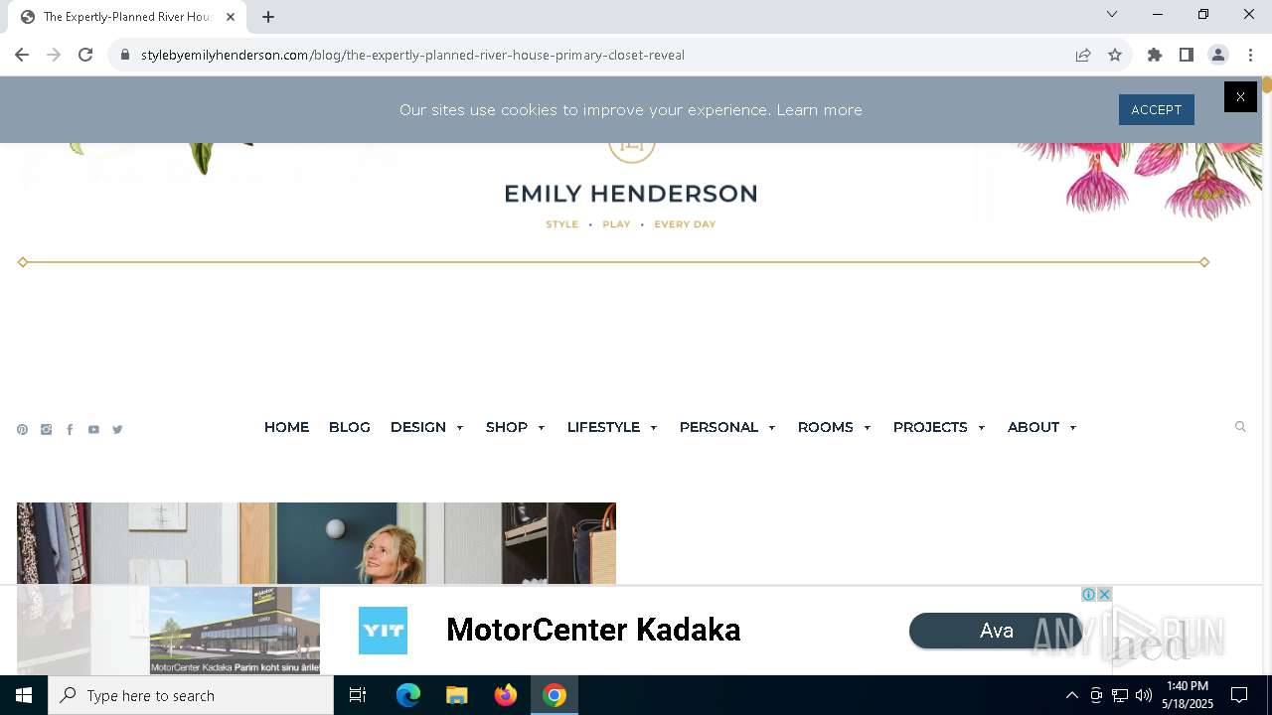Open the MotorCenter building ad thumbnail

(x=235, y=630)
